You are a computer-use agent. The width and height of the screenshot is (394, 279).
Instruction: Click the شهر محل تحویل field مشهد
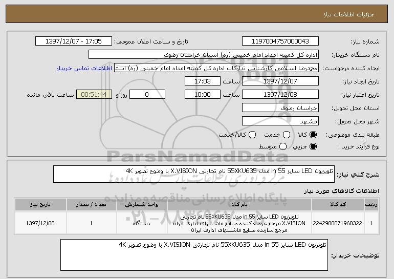coord(280,121)
